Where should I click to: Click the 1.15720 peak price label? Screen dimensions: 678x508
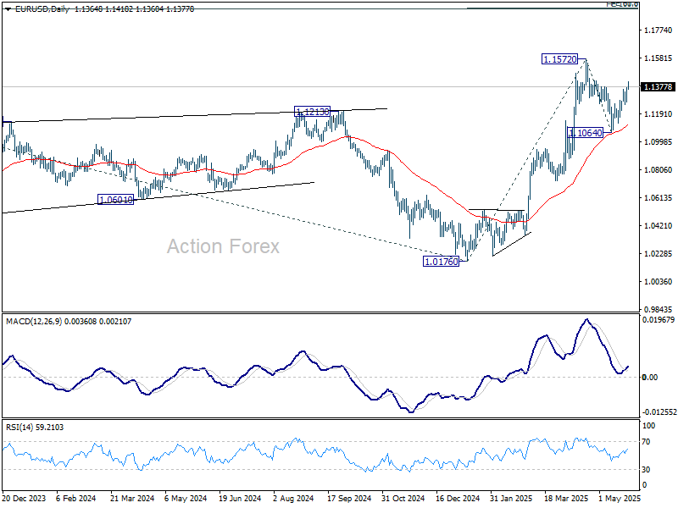click(x=560, y=59)
